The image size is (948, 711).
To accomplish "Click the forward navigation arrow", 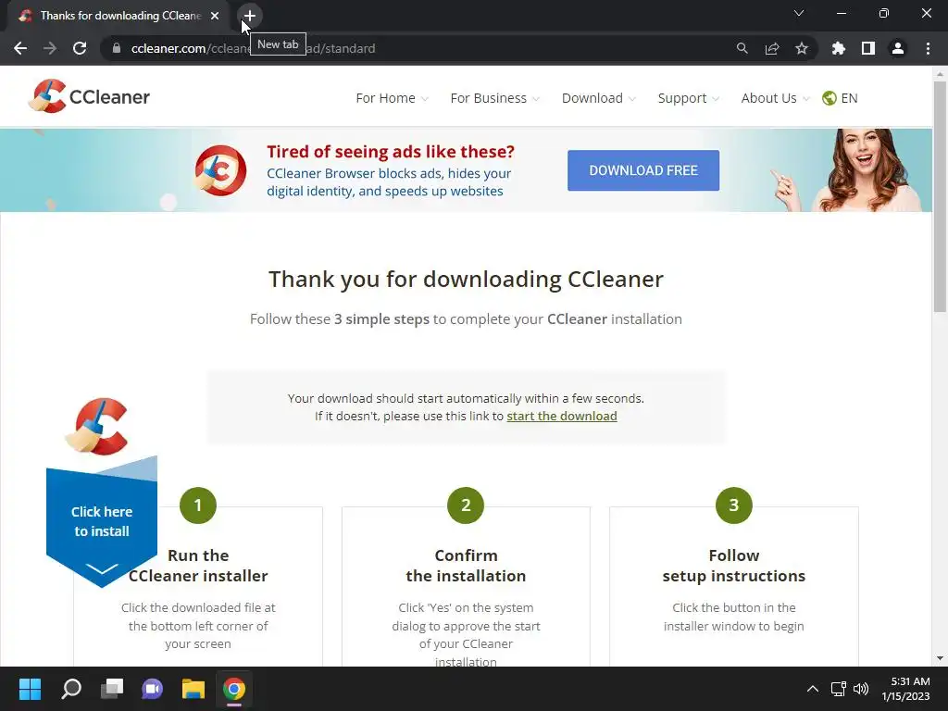I will (x=50, y=48).
